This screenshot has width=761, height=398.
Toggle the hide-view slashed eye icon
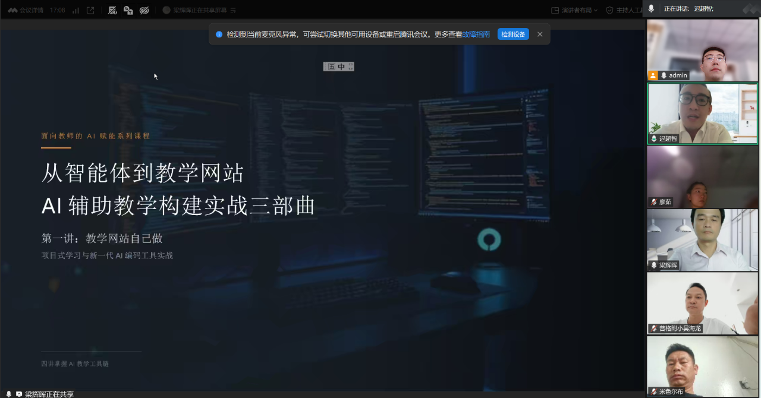point(144,10)
